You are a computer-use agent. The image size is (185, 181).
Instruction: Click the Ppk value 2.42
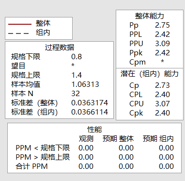click(162, 53)
